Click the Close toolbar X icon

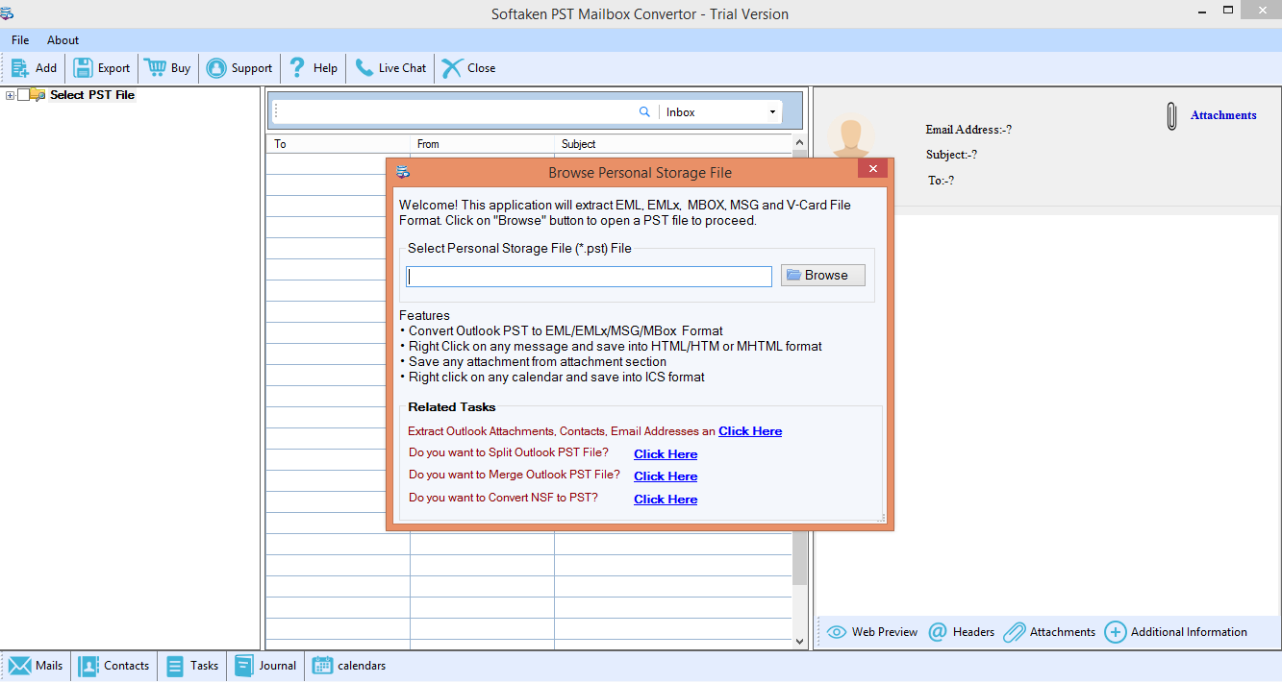coord(452,68)
